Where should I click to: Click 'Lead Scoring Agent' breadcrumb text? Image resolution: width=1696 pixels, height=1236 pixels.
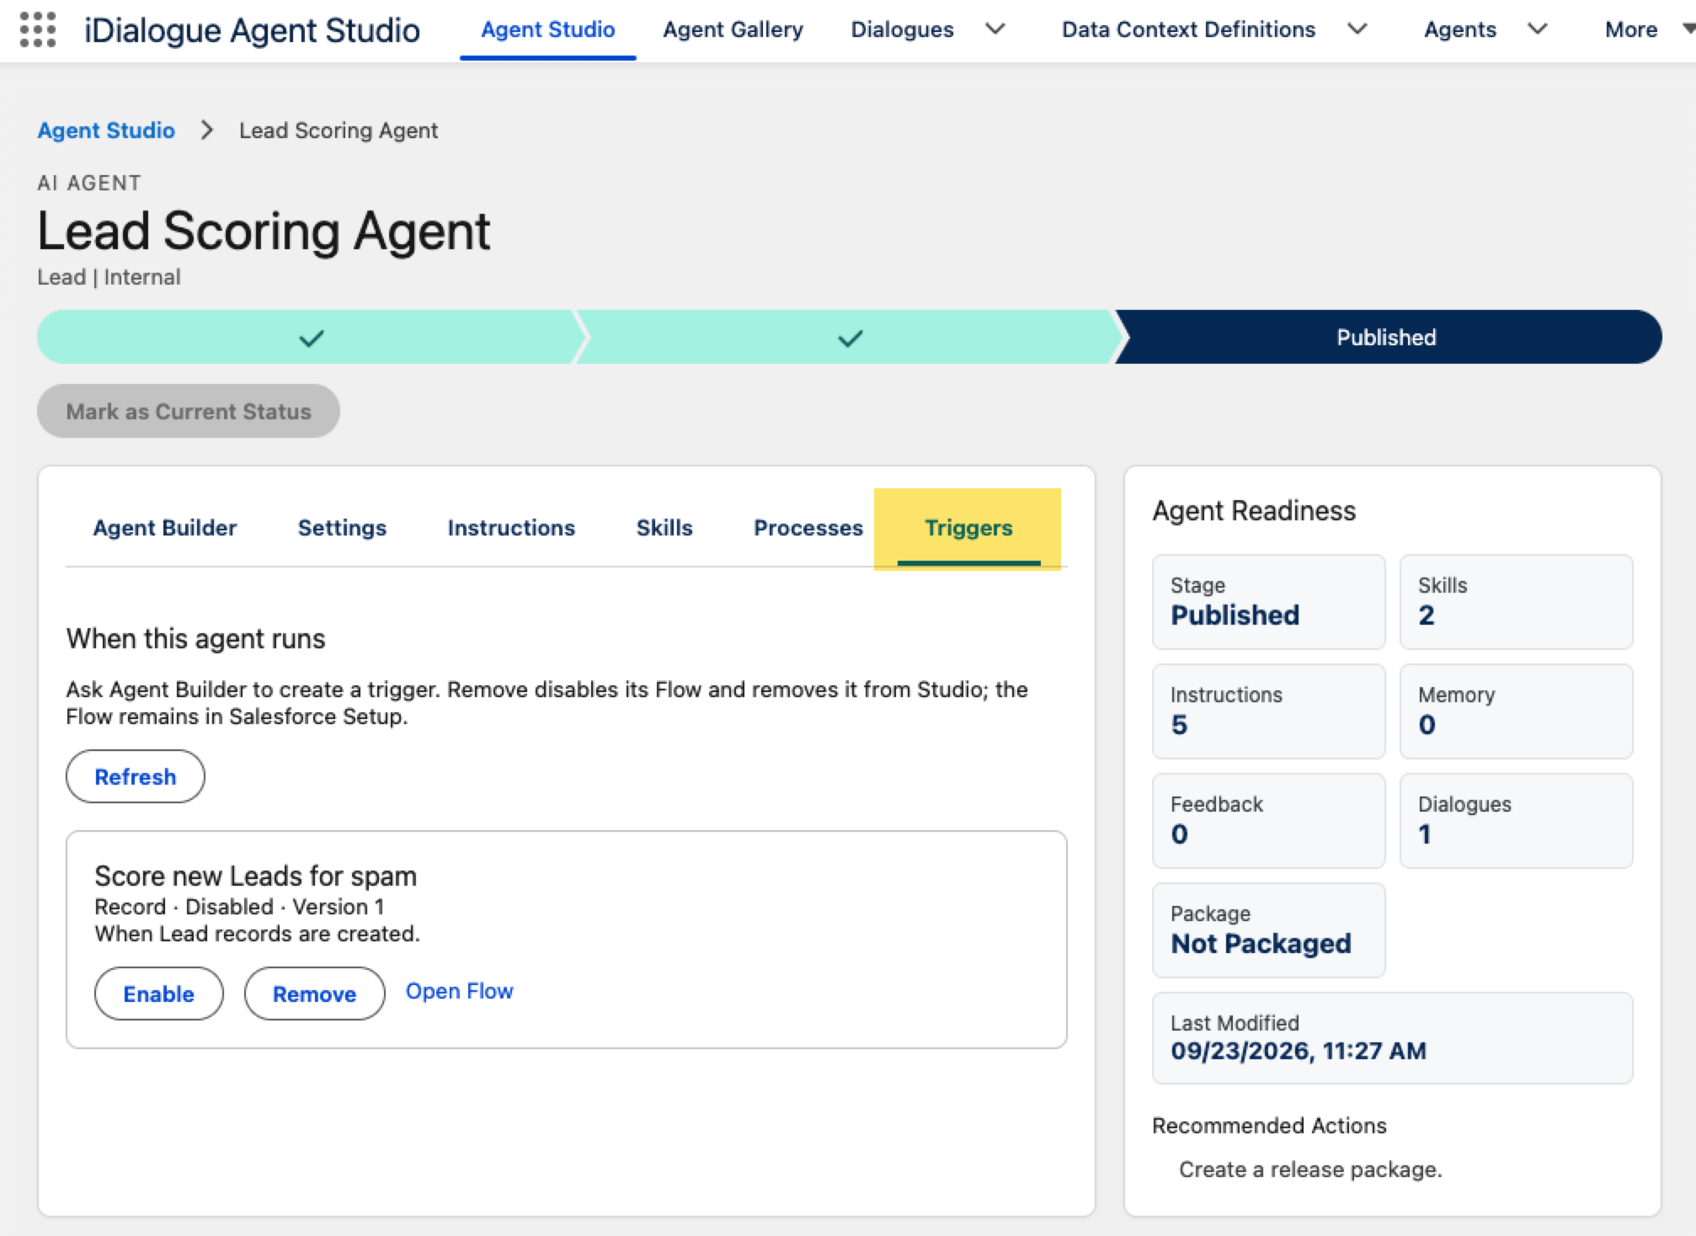click(339, 131)
